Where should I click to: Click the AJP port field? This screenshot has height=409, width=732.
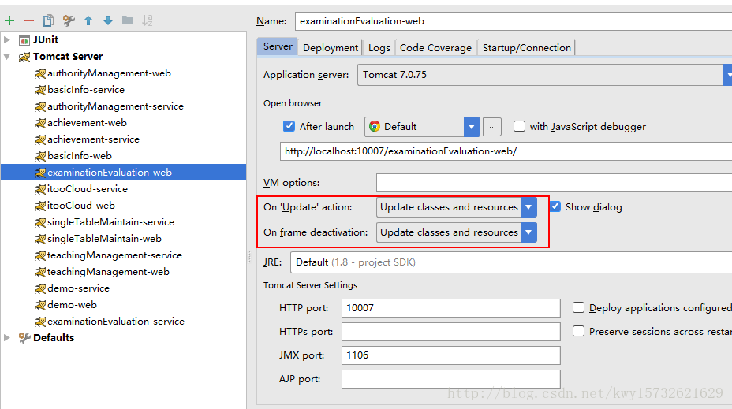pos(451,379)
